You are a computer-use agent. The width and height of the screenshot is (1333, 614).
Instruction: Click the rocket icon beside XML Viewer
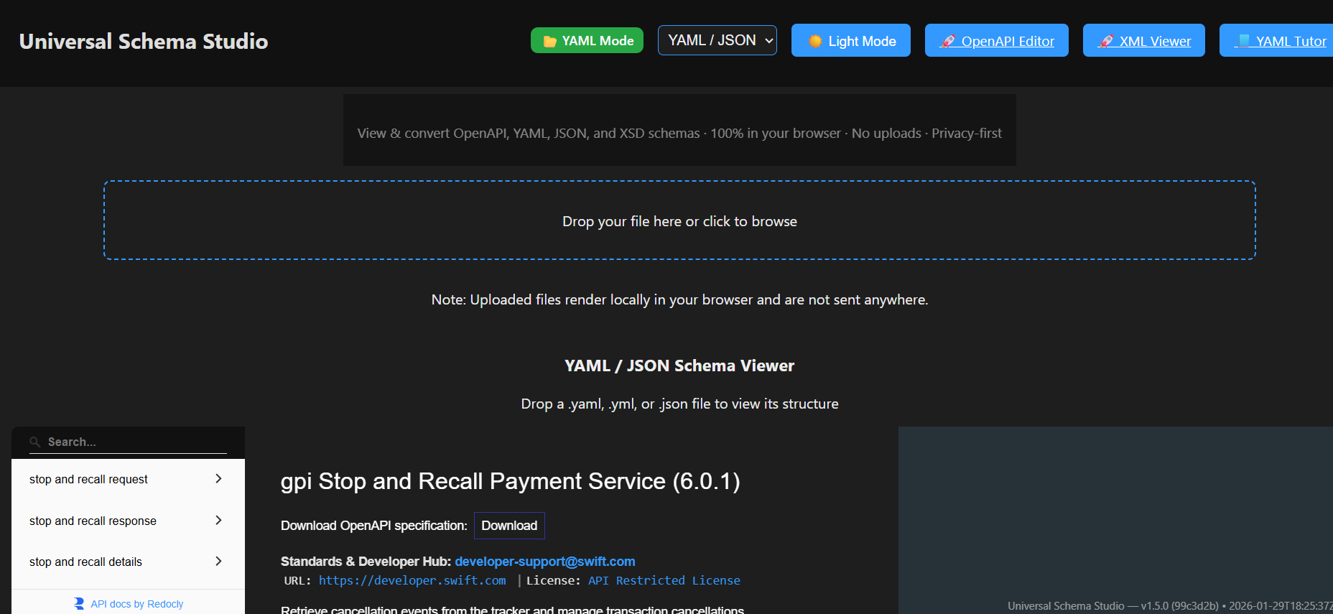[1106, 41]
